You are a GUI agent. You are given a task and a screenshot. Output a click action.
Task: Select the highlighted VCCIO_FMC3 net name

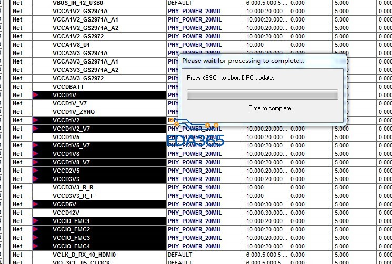[x=71, y=238]
